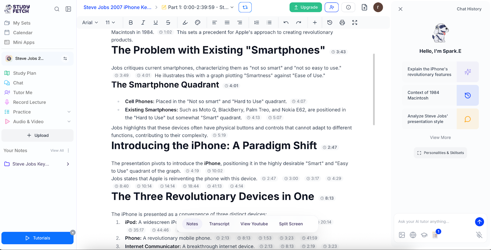Click the Ask your AI tutor input field
491x250 pixels.
[435, 222]
